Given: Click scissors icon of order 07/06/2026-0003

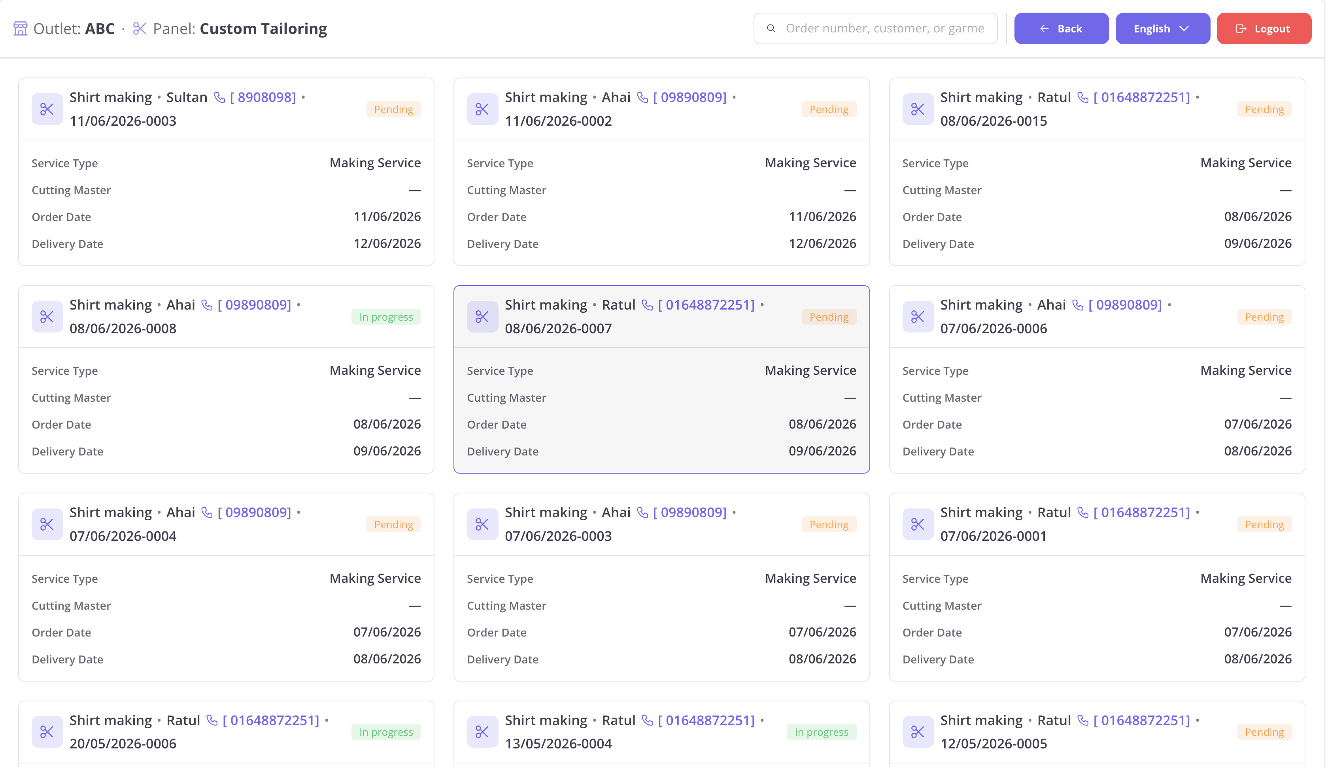Looking at the screenshot, I should (x=482, y=524).
